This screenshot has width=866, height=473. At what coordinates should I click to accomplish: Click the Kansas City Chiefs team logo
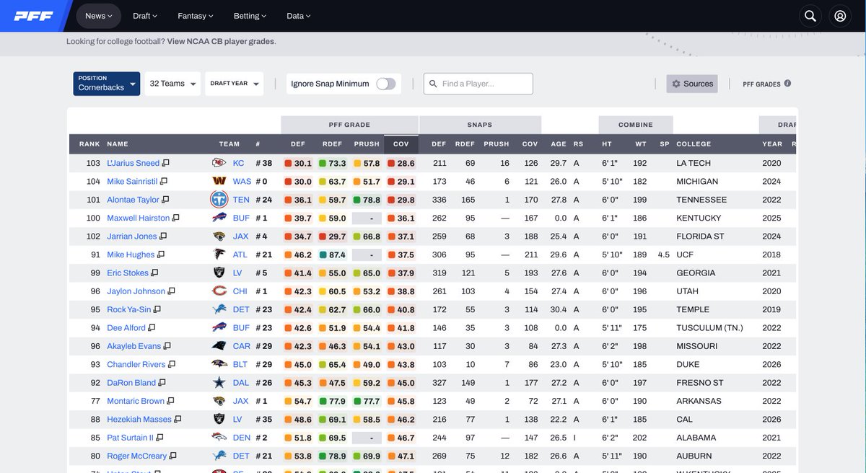click(219, 164)
